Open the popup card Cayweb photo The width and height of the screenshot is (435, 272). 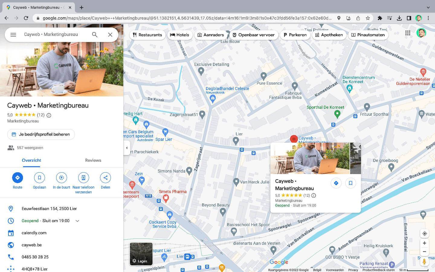pyautogui.click(x=310, y=158)
